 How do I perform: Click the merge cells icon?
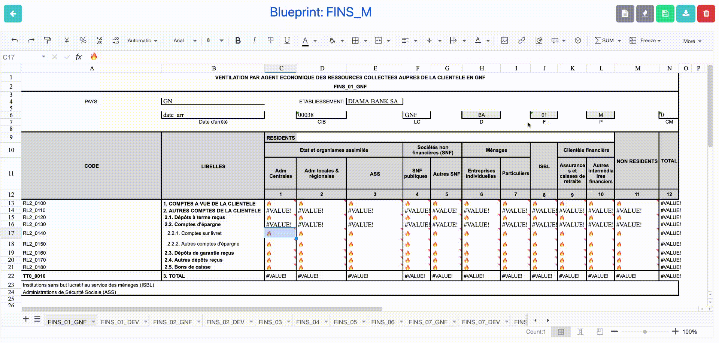[x=378, y=40]
